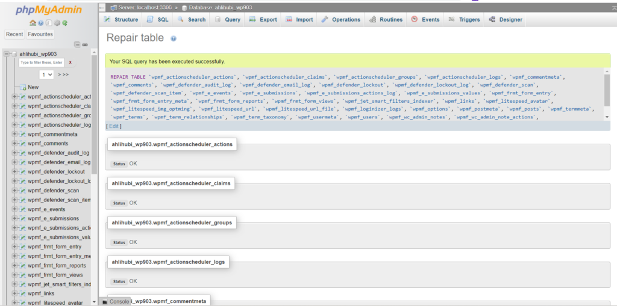The width and height of the screenshot is (617, 306).
Task: Open the Events tab
Action: [425, 20]
